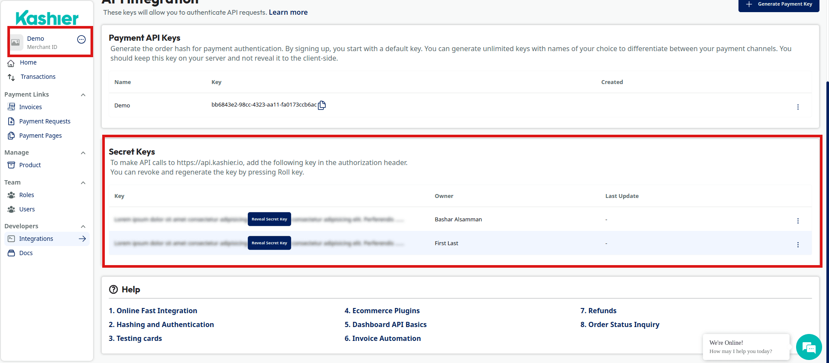The image size is (829, 363).
Task: Click the Created column header
Action: point(612,82)
